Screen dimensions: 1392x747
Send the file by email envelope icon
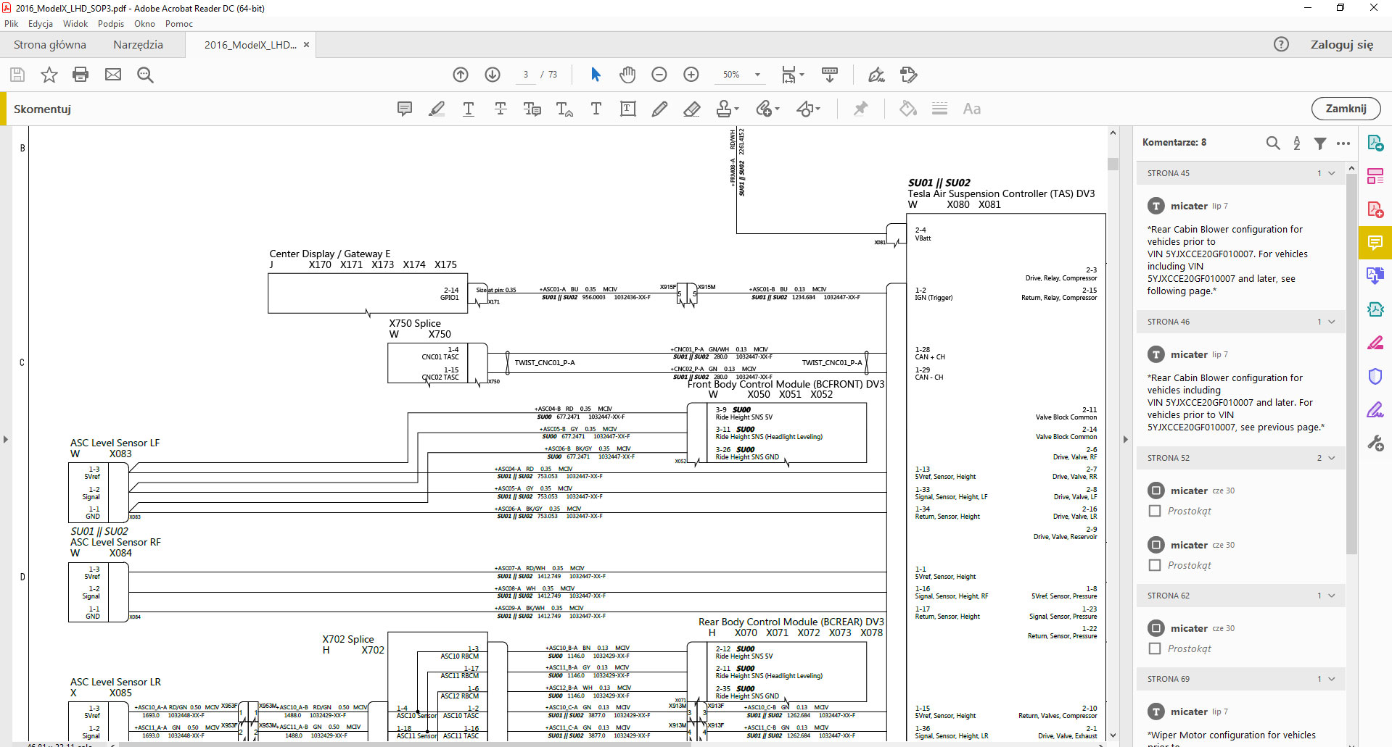point(113,75)
